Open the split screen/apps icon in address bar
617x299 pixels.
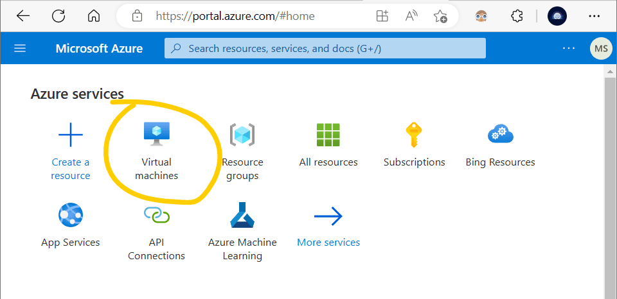[382, 16]
